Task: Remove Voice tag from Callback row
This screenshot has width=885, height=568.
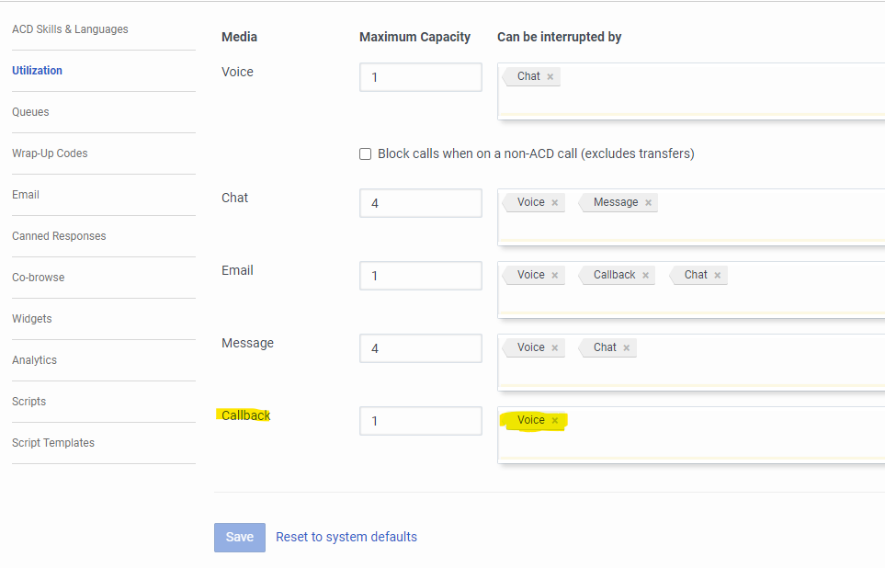Action: click(x=555, y=421)
